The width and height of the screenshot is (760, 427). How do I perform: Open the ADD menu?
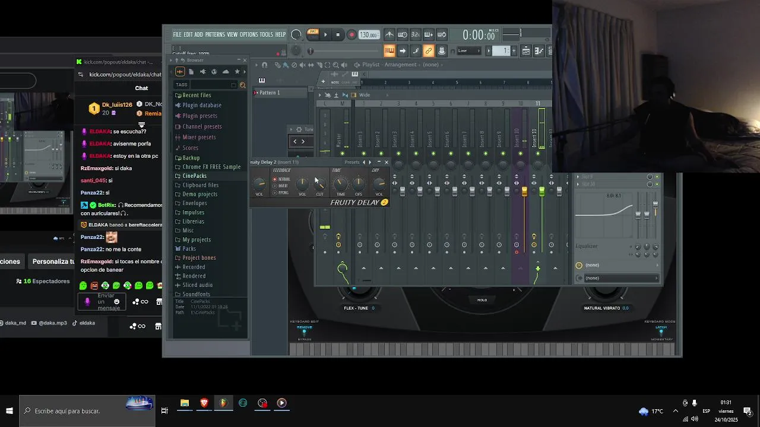[x=199, y=34]
